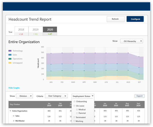Click the Sales legend color swatch

pos(10,55)
